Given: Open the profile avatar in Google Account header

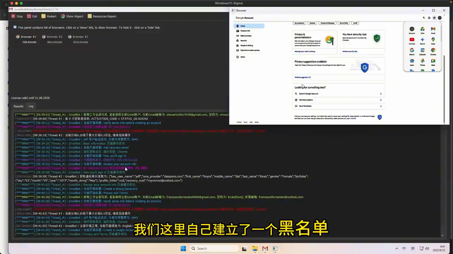Looking at the screenshot, I should point(440,18).
